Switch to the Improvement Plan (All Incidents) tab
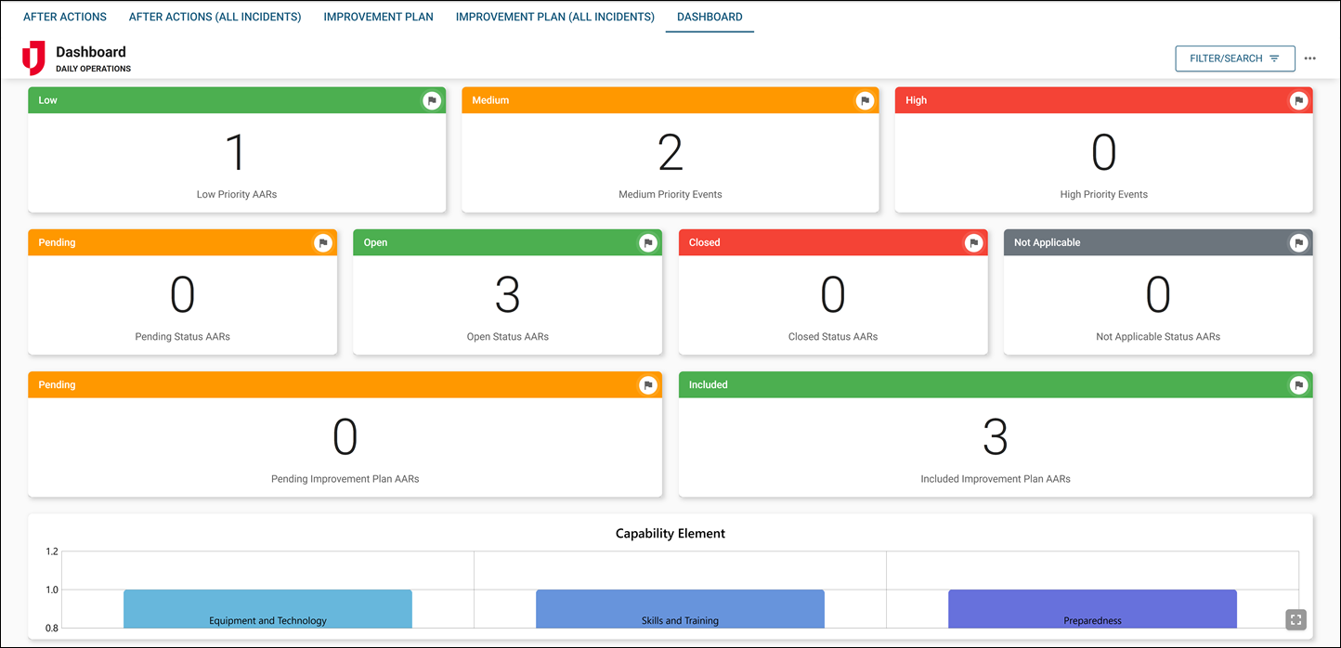The height and width of the screenshot is (648, 1341). (554, 16)
